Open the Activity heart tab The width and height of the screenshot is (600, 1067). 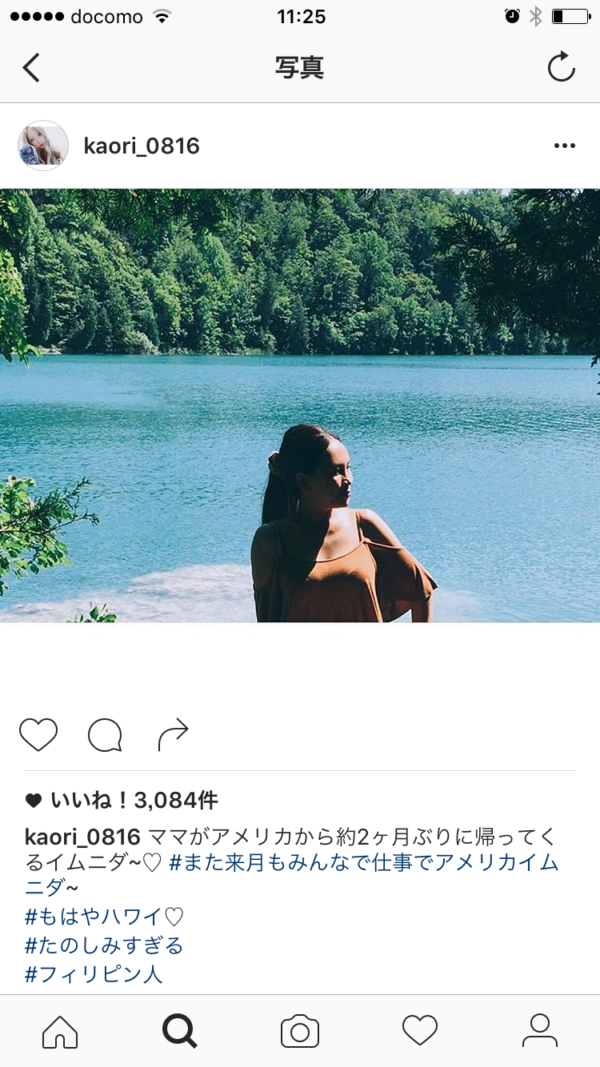pyautogui.click(x=420, y=1031)
